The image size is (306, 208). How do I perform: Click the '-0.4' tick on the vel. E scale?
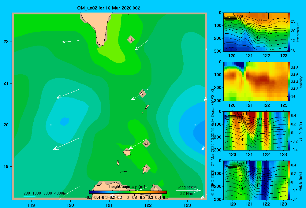(294, 199)
